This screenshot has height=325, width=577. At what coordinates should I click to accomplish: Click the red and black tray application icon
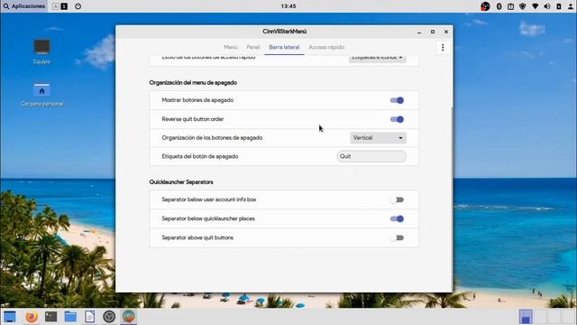485,6
